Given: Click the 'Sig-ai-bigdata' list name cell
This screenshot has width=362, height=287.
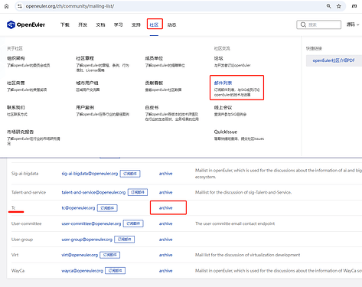Looking at the screenshot, I should pos(24,174).
